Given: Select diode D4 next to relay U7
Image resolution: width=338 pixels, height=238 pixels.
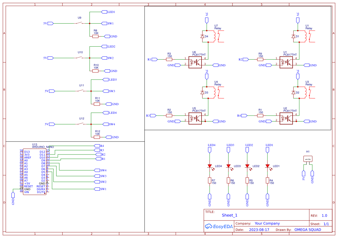Looking at the screenshot, I should click(x=203, y=37).
